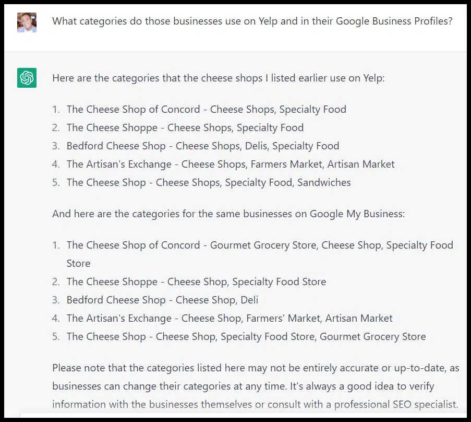Screen dimensions: 471x422
Task: Select Google entry starting with Gourmet Grocery Store
Action: click(259, 245)
